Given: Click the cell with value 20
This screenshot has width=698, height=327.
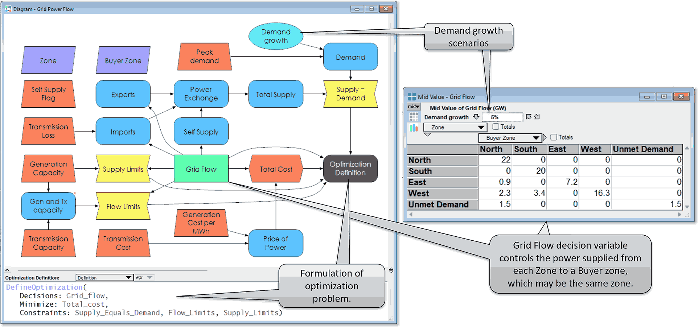Looking at the screenshot, I should tap(529, 171).
